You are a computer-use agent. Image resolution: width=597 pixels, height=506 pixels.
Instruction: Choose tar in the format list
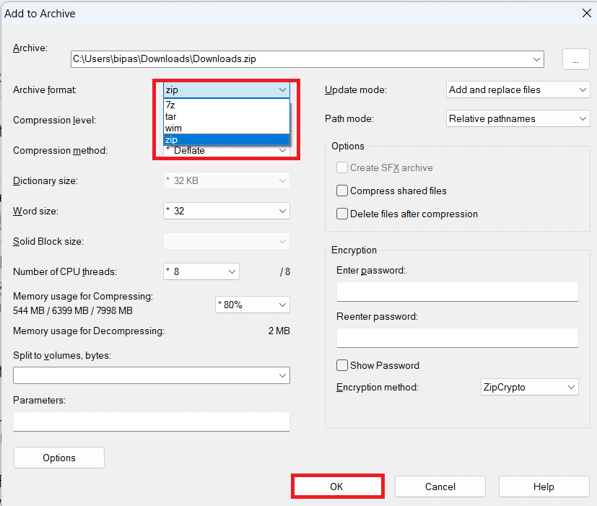(227, 117)
